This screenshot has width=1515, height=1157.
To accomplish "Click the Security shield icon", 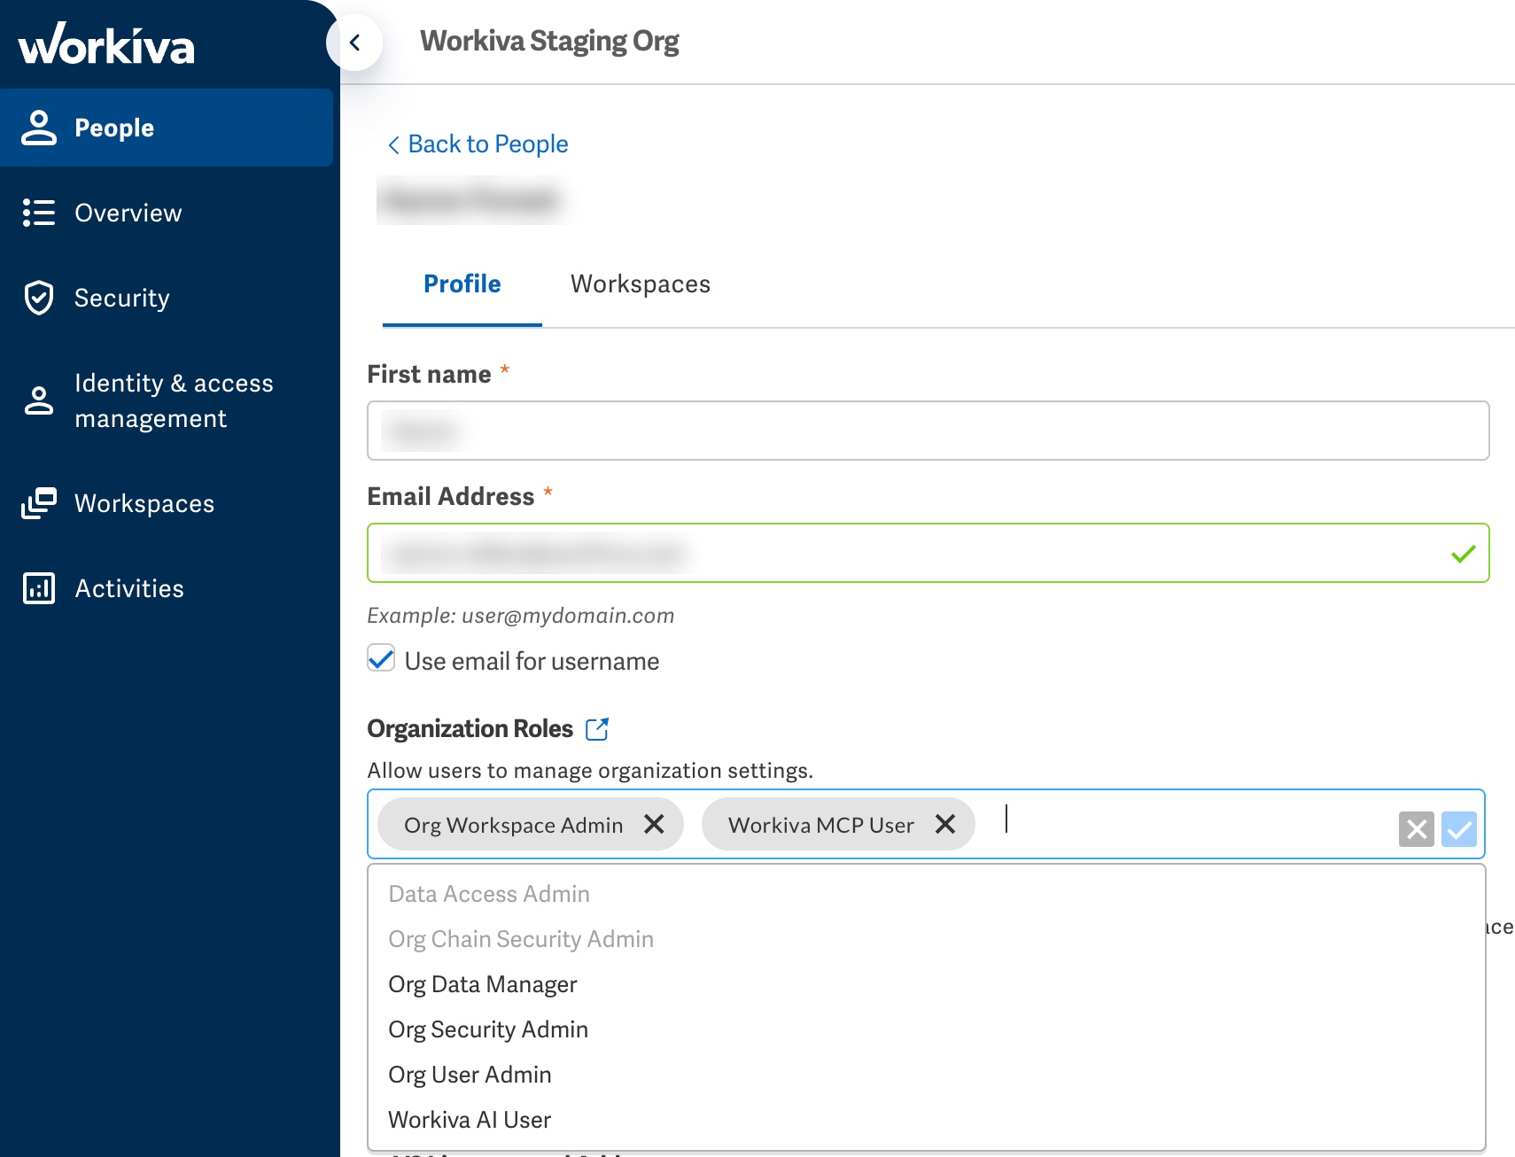I will pyautogui.click(x=38, y=298).
